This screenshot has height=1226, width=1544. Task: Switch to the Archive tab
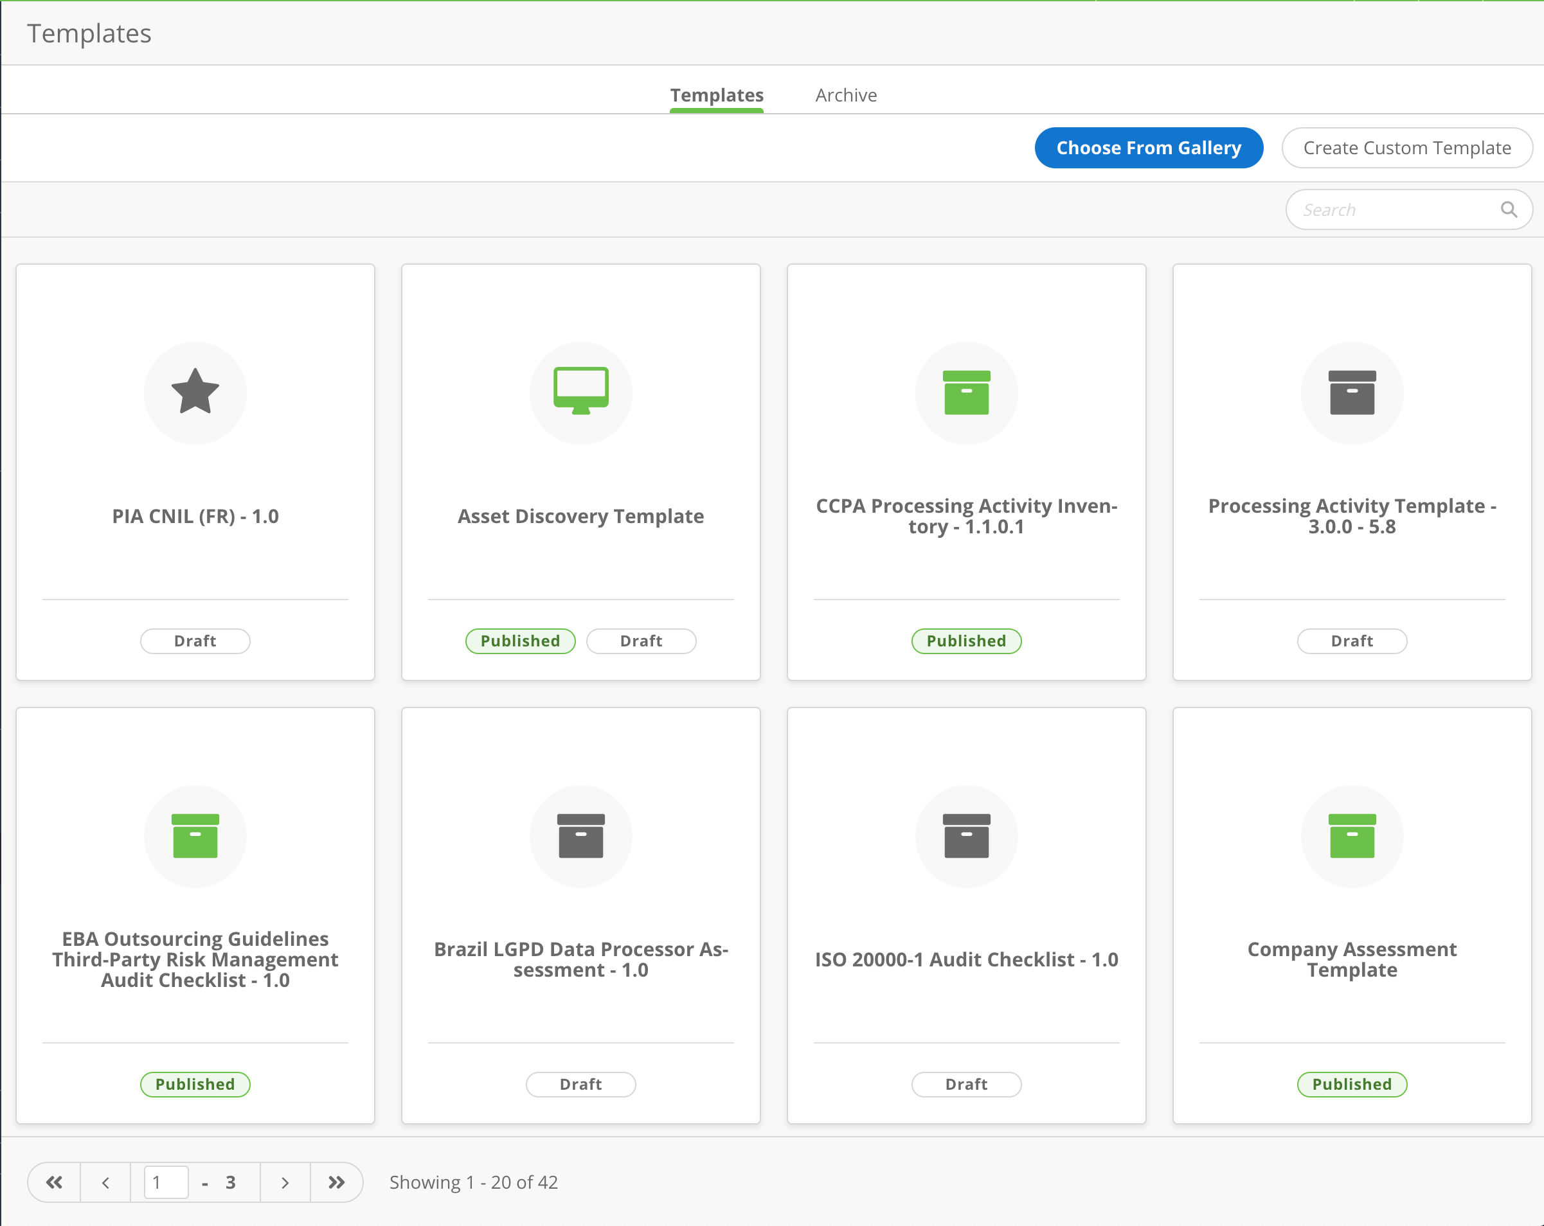[x=846, y=94]
